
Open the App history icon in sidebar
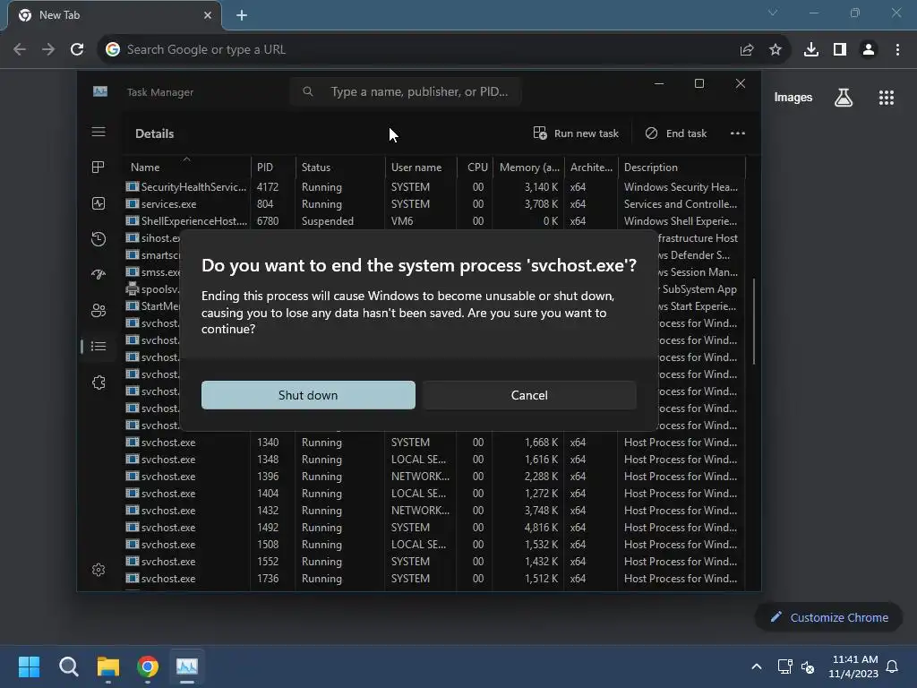99,238
